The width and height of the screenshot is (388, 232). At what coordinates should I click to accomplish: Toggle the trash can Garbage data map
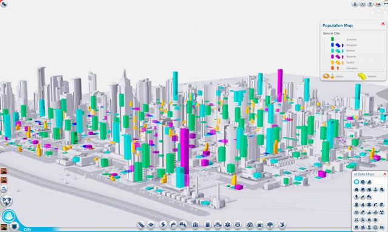tap(356, 205)
